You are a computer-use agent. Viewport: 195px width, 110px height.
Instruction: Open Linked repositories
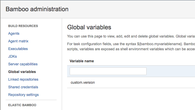click(23, 79)
